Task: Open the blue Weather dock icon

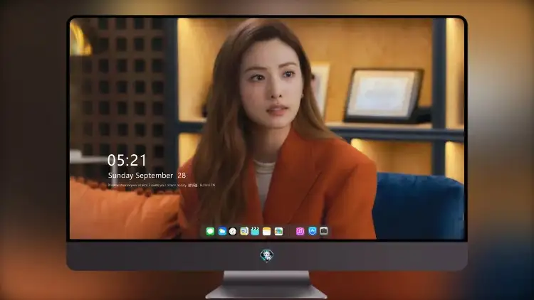Action: click(222, 231)
